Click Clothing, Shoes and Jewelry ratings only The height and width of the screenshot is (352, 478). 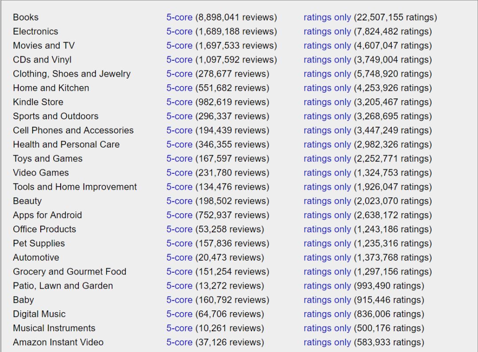tap(327, 74)
